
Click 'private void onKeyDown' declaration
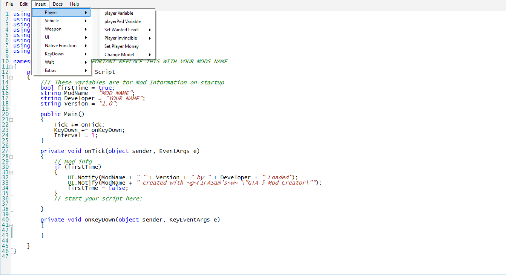[130, 220]
